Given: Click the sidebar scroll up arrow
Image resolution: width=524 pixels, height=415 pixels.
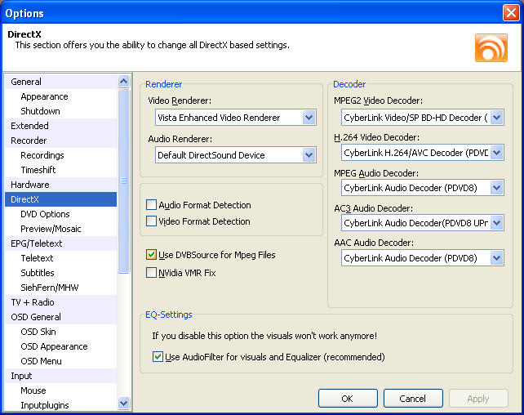Looking at the screenshot, I should click(123, 81).
